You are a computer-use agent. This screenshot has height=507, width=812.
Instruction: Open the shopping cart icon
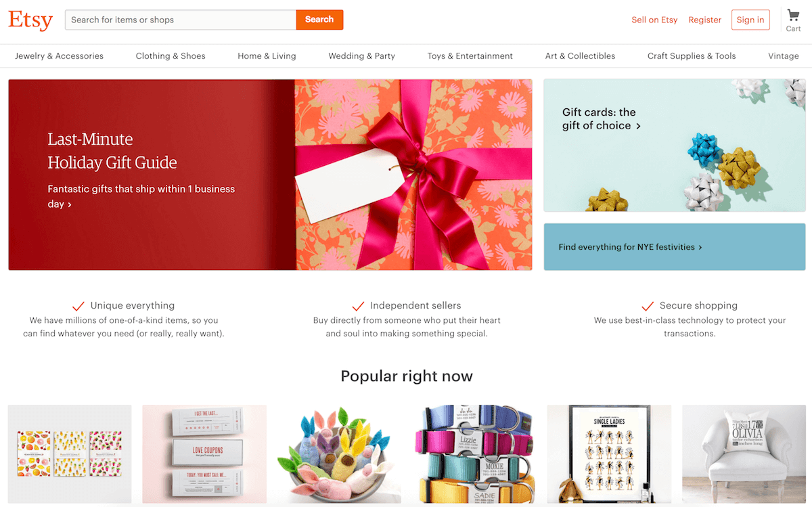click(x=793, y=15)
